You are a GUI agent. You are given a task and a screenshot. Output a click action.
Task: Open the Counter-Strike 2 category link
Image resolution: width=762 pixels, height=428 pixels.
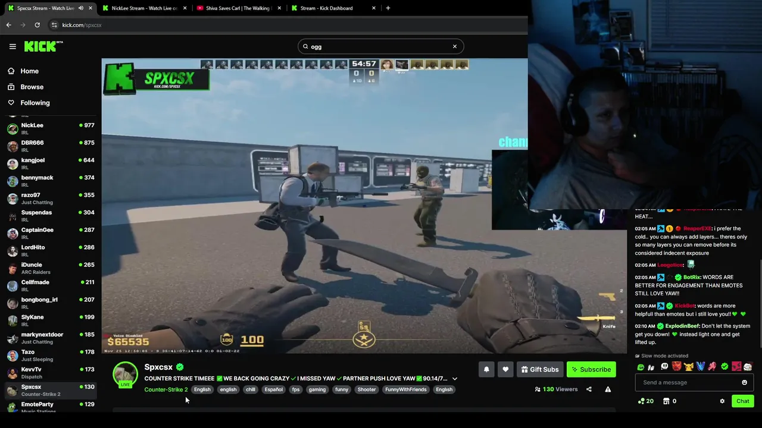[166, 389]
